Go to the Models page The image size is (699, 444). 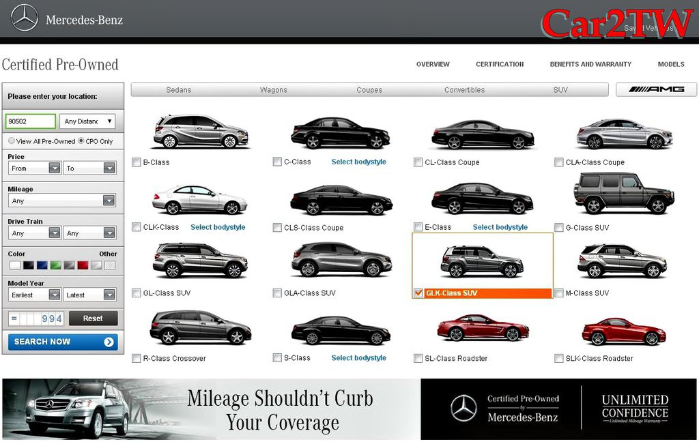(671, 64)
